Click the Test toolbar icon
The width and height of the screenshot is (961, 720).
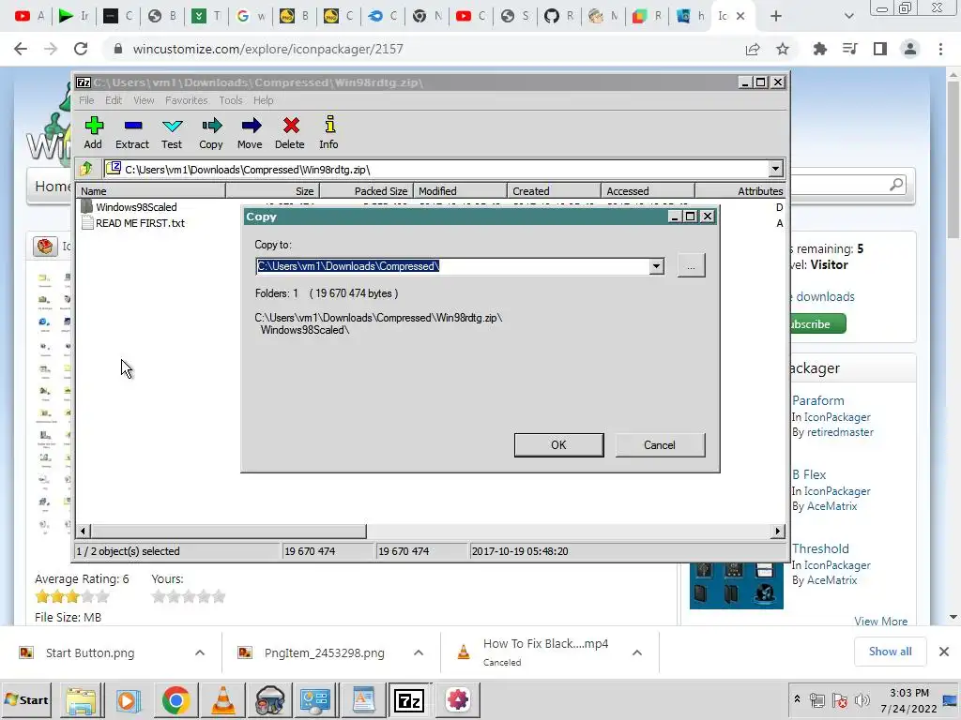click(172, 132)
